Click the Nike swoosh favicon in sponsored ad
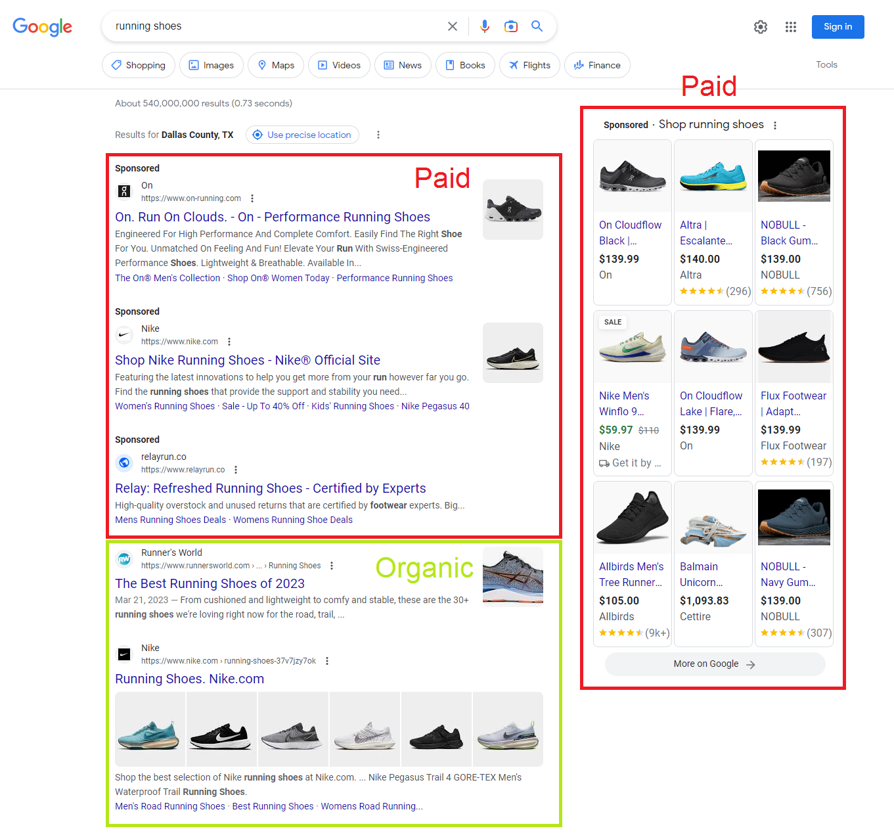The width and height of the screenshot is (894, 839). point(124,334)
